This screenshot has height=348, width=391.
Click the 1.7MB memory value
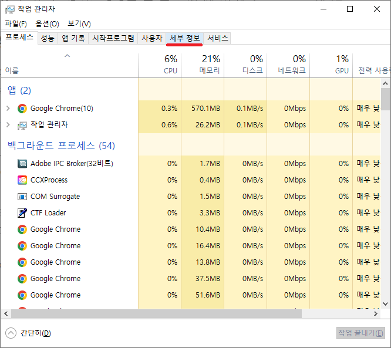coord(210,164)
